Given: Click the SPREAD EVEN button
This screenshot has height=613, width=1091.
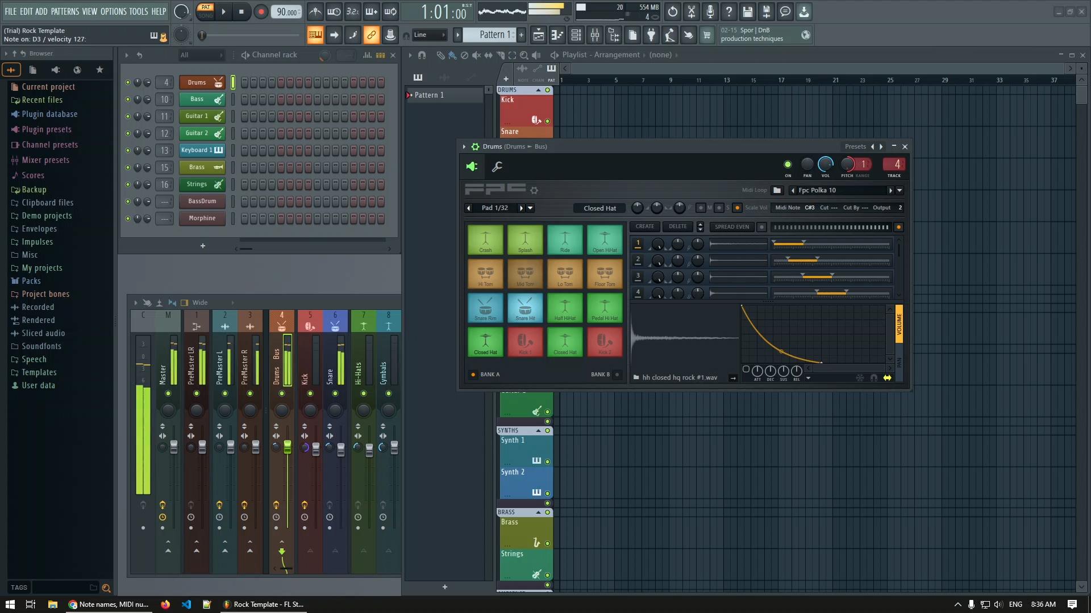Looking at the screenshot, I should [732, 227].
